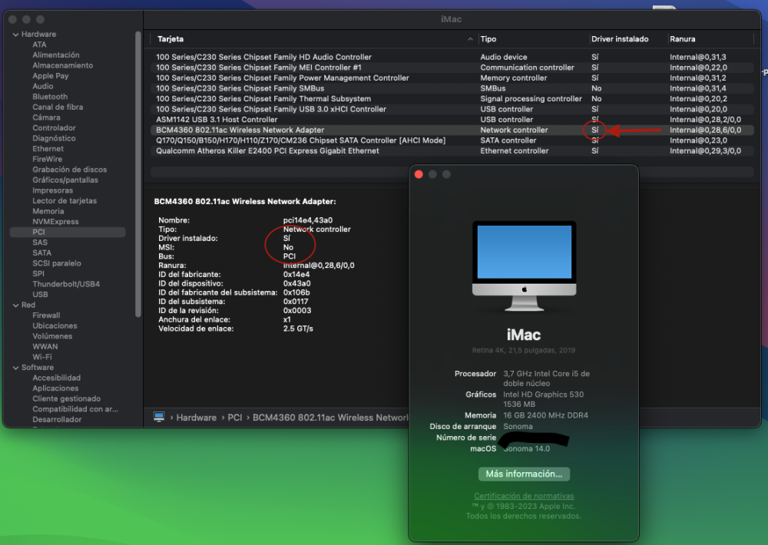This screenshot has width=768, height=545.
Task: Select Lector de tarjetas in sidebar
Action: 65,201
